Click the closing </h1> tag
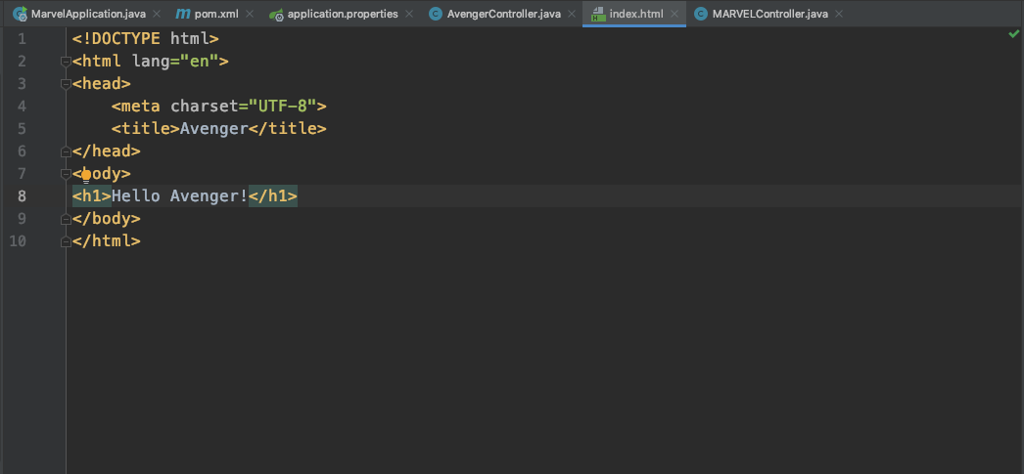 click(273, 196)
